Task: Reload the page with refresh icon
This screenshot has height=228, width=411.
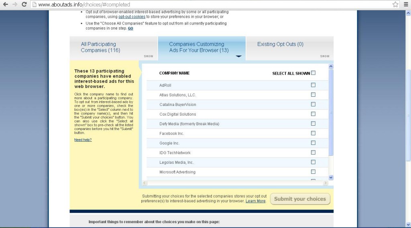Action: click(24, 4)
